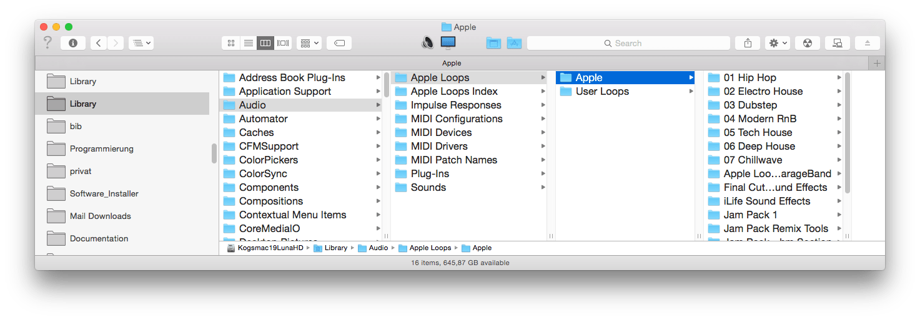The image size is (920, 320).
Task: Click Apple Loops in the path bar
Action: [x=425, y=248]
